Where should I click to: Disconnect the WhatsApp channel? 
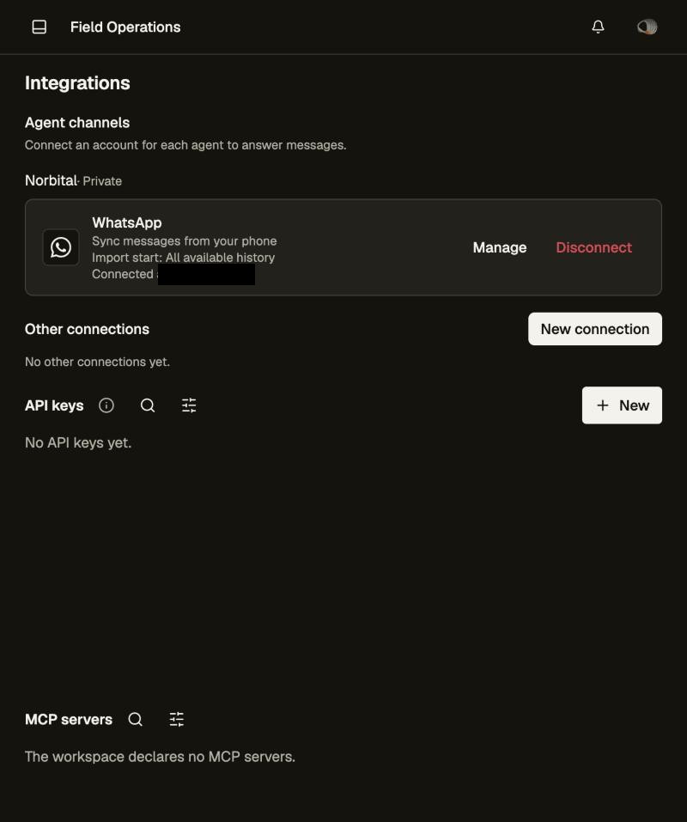click(593, 247)
